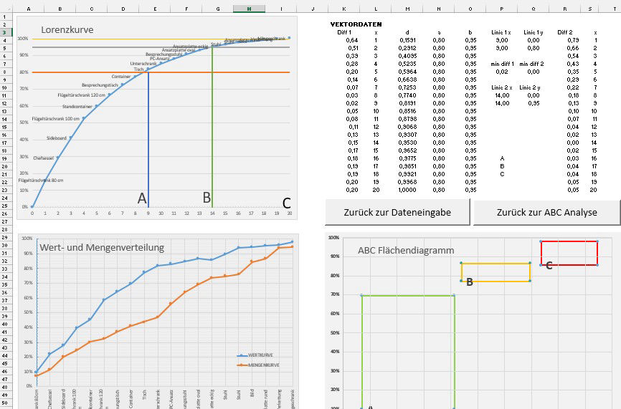Click the 'Chefsessel' data label in Lorenzkurve
This screenshot has width=621, height=409.
(x=42, y=158)
